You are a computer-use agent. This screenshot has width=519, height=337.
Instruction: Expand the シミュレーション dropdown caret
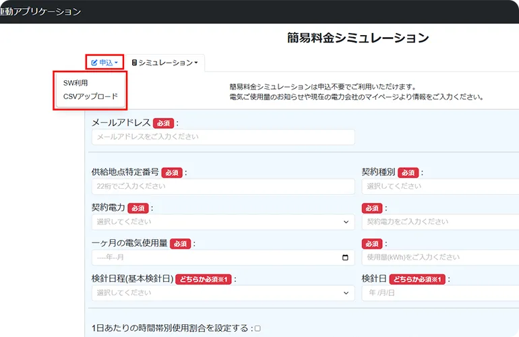(x=196, y=63)
